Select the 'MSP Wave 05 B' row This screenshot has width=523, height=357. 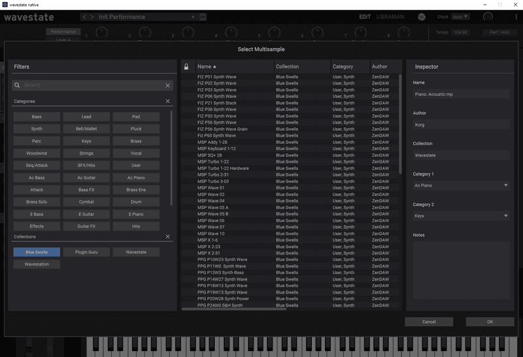pos(290,214)
